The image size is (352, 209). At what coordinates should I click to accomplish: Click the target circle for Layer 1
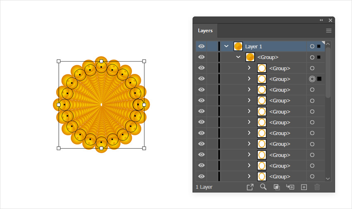[312, 46]
